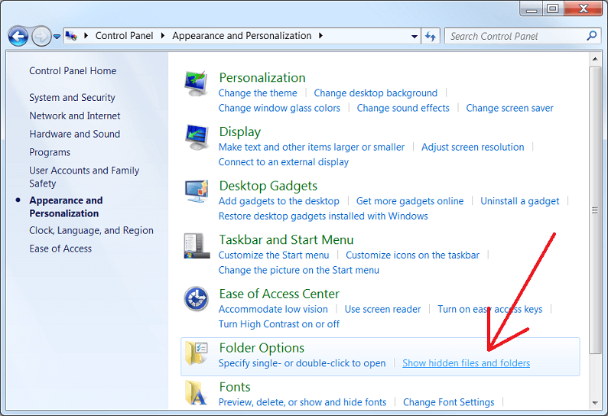Click the Ease of Access Center icon
Image resolution: width=608 pixels, height=416 pixels.
[x=197, y=299]
